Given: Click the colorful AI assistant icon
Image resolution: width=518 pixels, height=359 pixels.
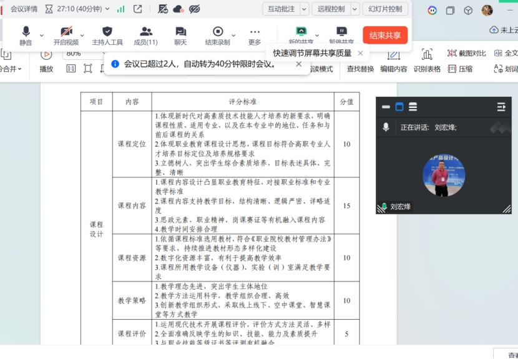Looking at the screenshot, I should pyautogui.click(x=432, y=11).
